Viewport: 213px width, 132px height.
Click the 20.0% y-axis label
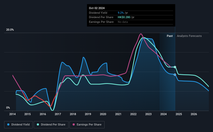[x=10, y=30]
